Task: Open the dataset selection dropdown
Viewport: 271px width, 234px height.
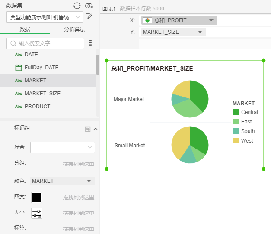Action: pos(78,17)
